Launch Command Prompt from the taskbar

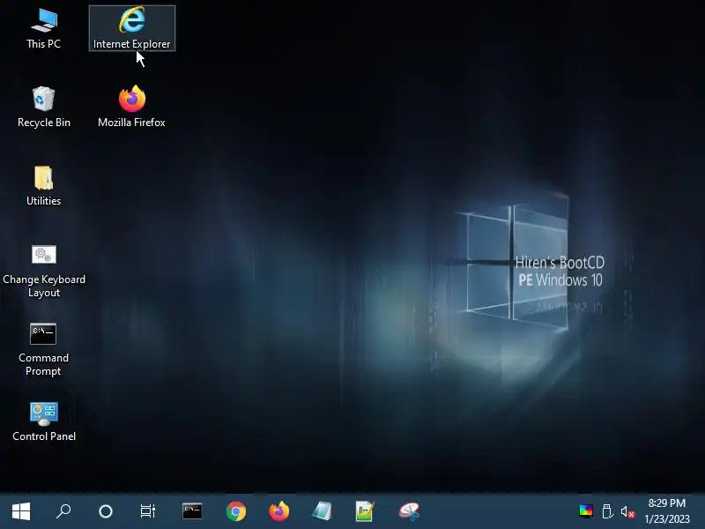point(192,511)
